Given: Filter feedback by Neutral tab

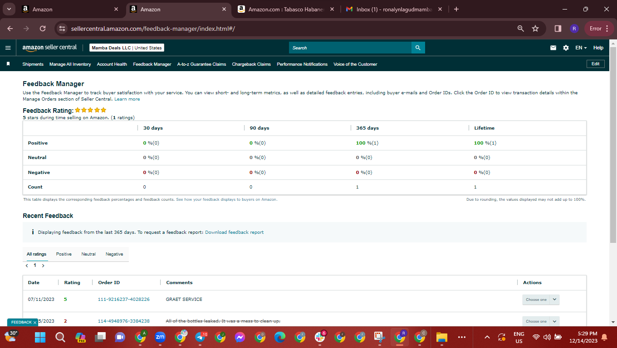Looking at the screenshot, I should (88, 254).
